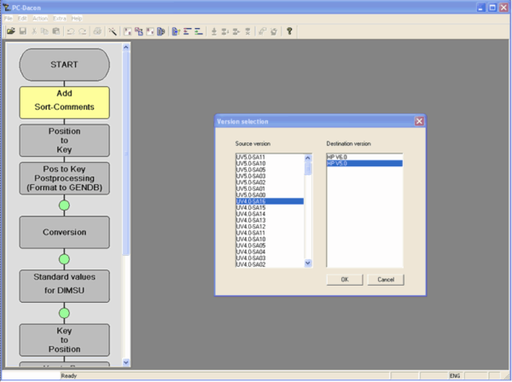
Task: Select source version UV5.0-SA00
Action: click(x=270, y=195)
